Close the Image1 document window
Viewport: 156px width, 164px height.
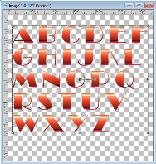(149, 6)
